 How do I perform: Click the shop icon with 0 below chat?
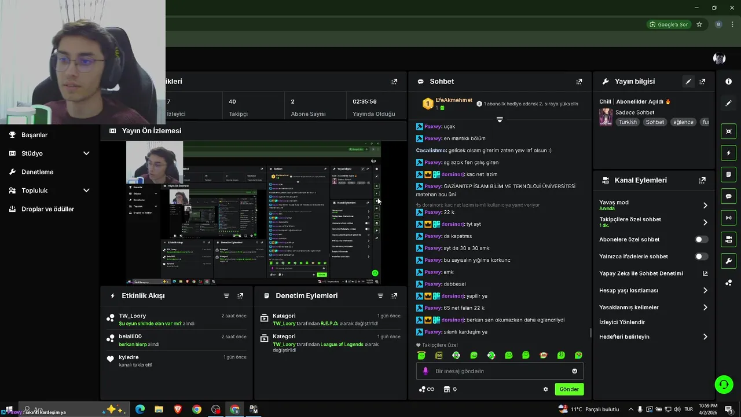click(x=450, y=389)
